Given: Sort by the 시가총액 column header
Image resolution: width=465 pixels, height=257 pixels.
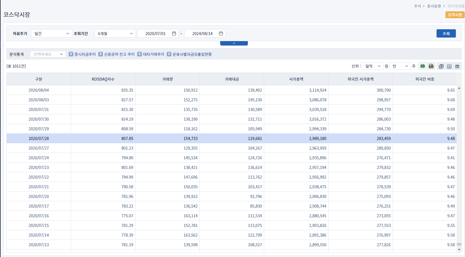Looking at the screenshot, I should [x=296, y=79].
